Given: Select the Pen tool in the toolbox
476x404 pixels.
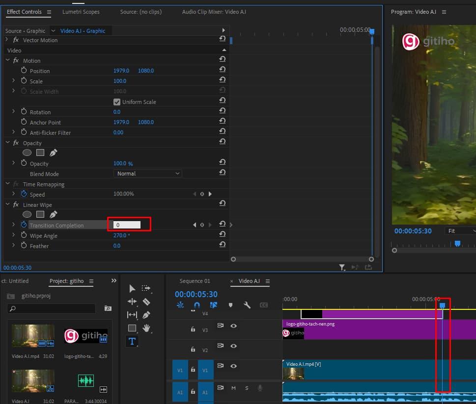Looking at the screenshot, I should pyautogui.click(x=146, y=315).
